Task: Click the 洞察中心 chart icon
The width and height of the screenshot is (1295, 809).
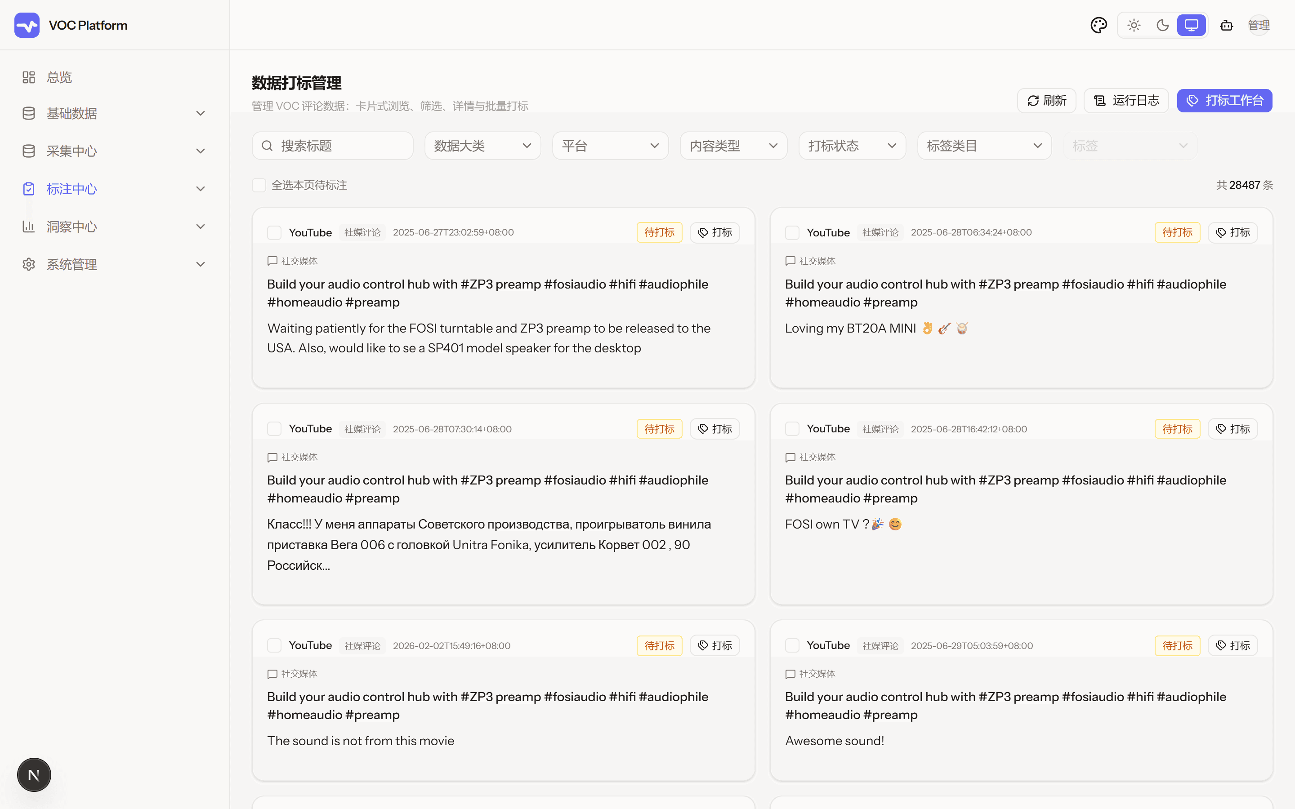Action: pyautogui.click(x=29, y=227)
